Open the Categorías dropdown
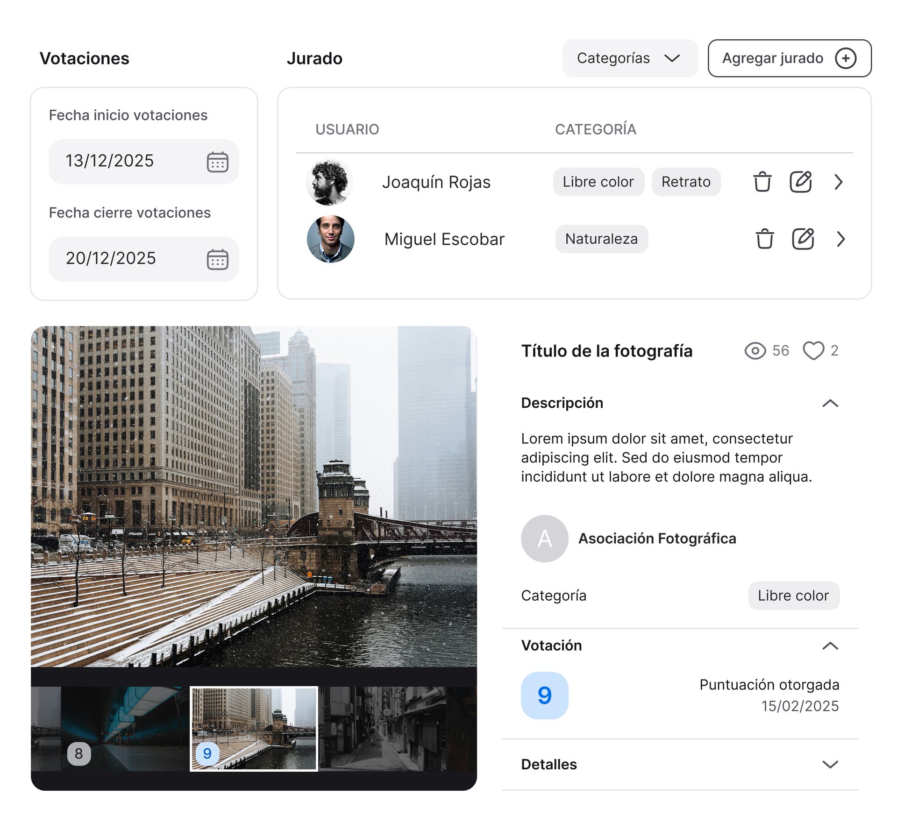Image resolution: width=897 pixels, height=830 pixels. 630,58
